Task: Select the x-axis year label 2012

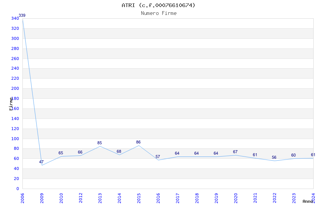Action: coord(81,198)
